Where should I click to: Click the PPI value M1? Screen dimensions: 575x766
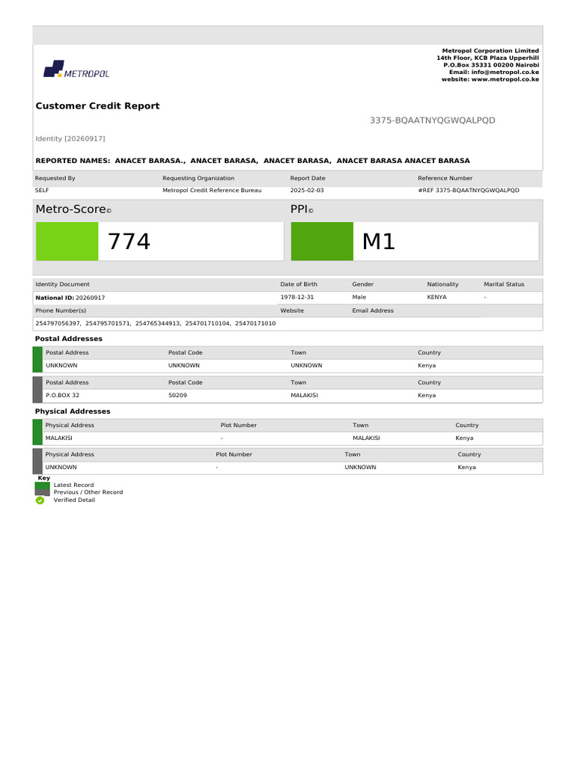pyautogui.click(x=378, y=242)
